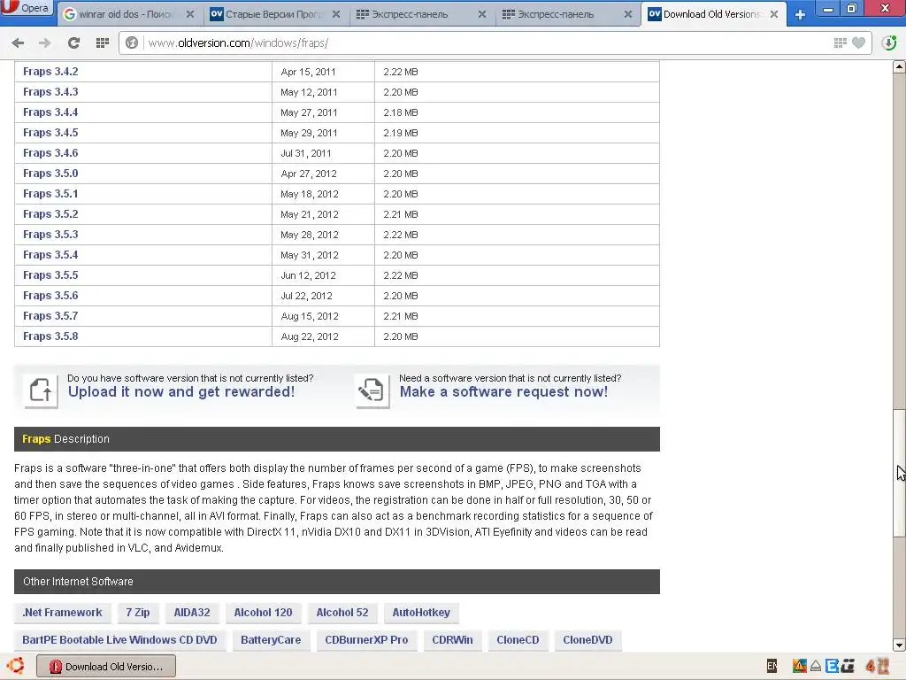906x680 pixels.
Task: Open Fraps 3.4.4 download link
Action: 50,112
